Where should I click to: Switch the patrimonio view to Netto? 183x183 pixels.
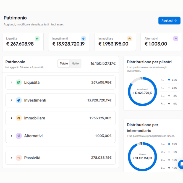75,64
